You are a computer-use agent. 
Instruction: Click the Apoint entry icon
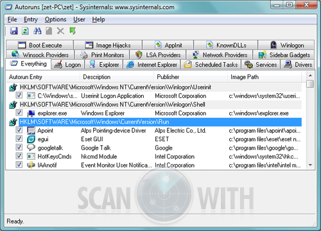click(31, 130)
